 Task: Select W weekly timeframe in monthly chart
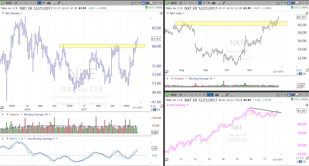click(x=204, y=94)
